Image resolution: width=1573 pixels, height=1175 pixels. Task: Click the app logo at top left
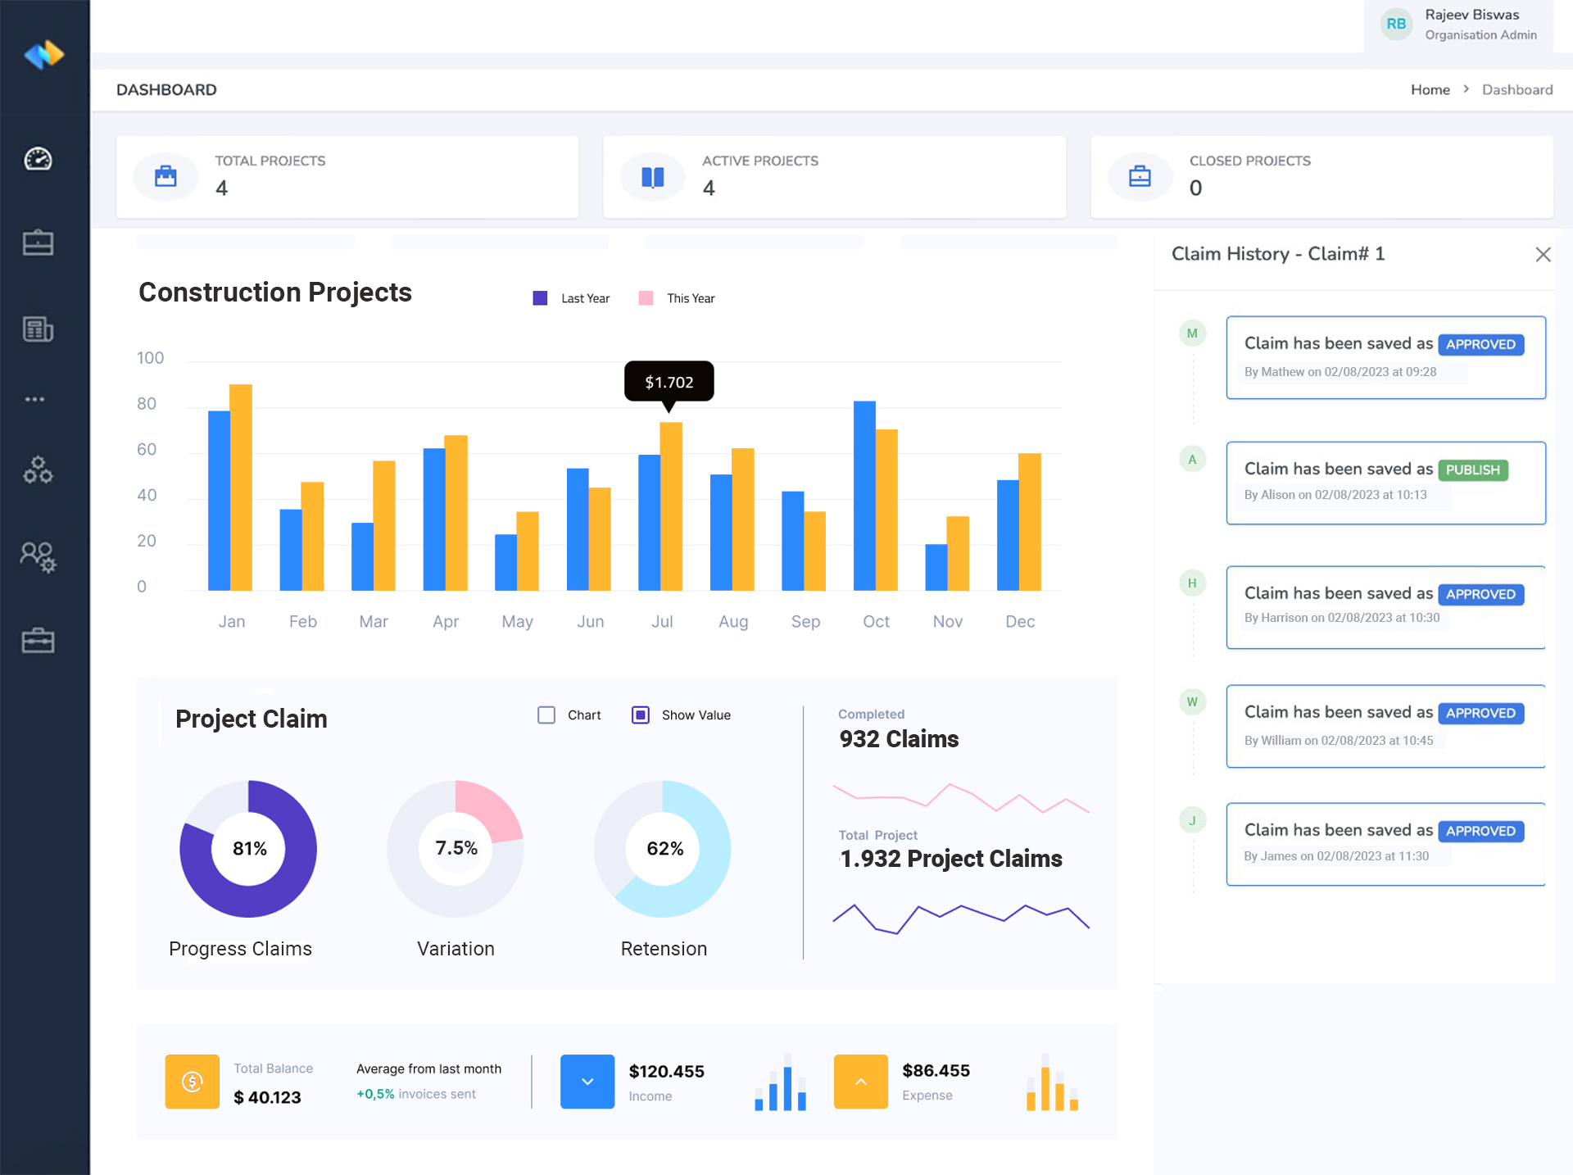coord(44,55)
